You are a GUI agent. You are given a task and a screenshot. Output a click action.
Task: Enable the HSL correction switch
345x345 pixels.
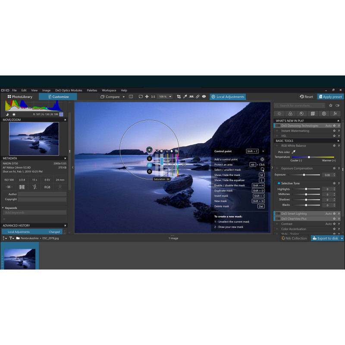pos(278,136)
